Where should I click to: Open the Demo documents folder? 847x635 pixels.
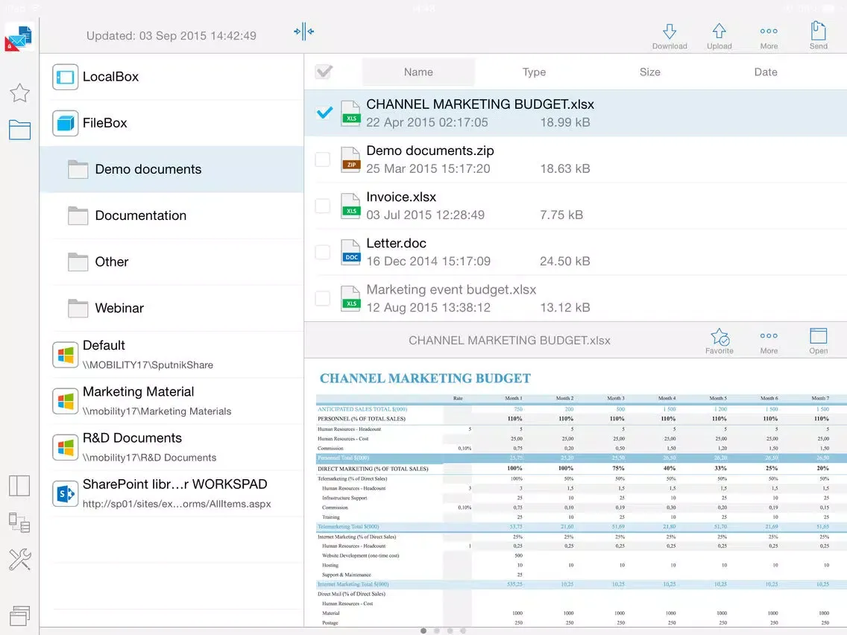point(171,169)
